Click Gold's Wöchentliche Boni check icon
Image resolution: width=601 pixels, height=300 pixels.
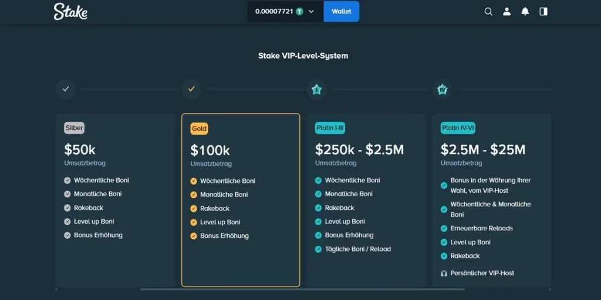point(194,181)
